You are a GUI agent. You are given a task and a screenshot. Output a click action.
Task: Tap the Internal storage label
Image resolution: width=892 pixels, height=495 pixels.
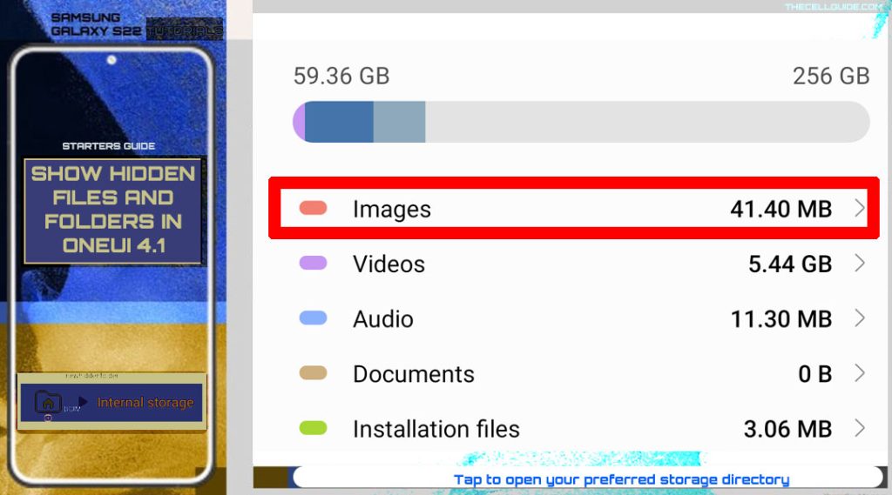(x=145, y=403)
